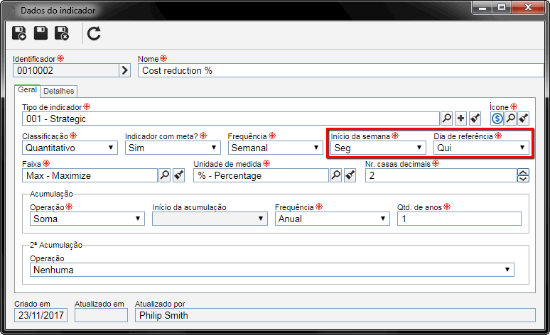Open the Início da acumulação dropdown
Image resolution: width=550 pixels, height=335 pixels.
(210, 219)
